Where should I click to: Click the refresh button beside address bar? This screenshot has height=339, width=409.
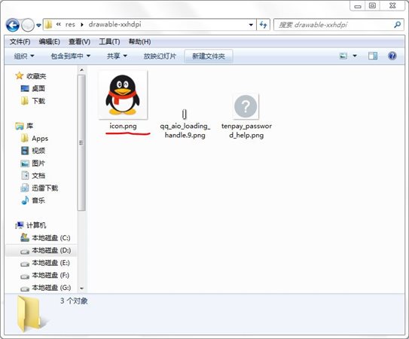point(263,25)
